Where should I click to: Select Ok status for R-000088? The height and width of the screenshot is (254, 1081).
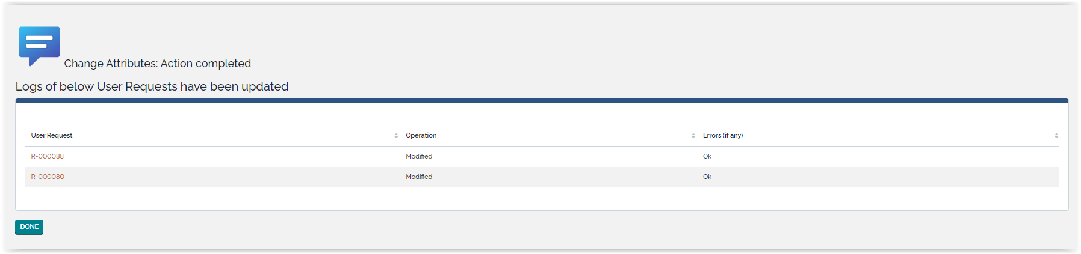pos(707,156)
